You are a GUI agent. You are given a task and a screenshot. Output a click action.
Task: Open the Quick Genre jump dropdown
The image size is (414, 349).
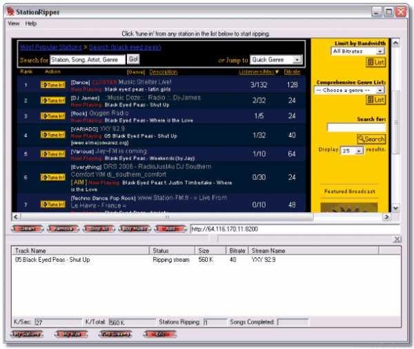(x=297, y=59)
